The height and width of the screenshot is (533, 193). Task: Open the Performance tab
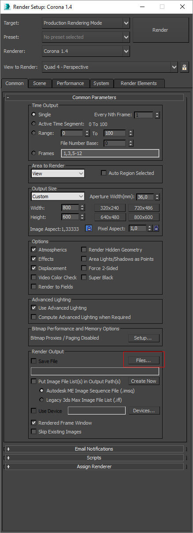click(70, 83)
